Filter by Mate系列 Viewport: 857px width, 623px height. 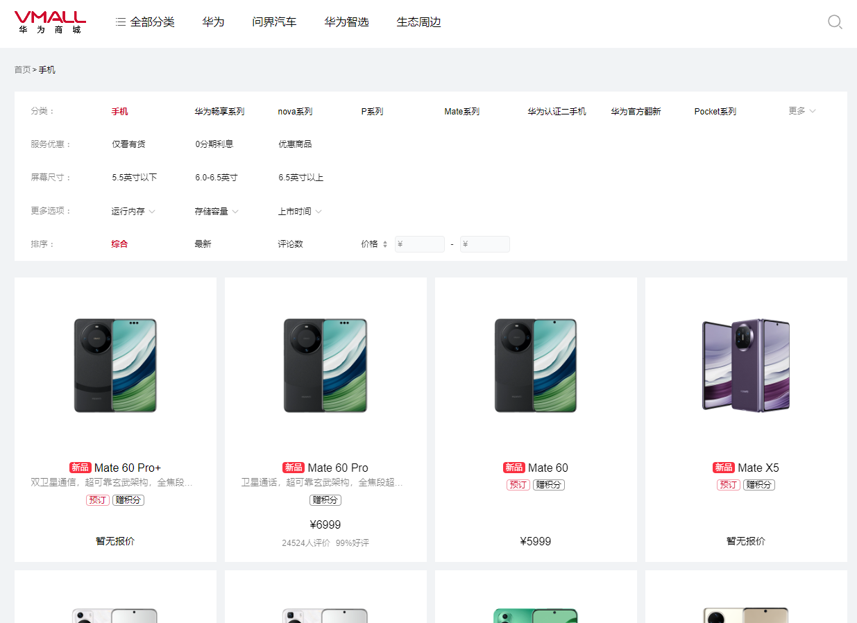coord(461,111)
